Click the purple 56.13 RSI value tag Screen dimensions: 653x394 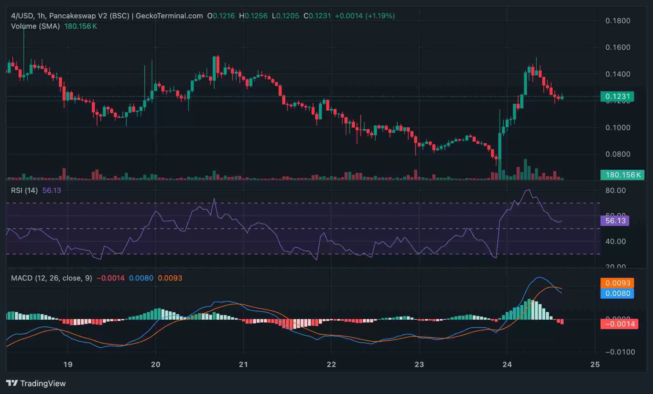point(614,221)
